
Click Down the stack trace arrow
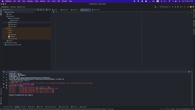point(6,77)
